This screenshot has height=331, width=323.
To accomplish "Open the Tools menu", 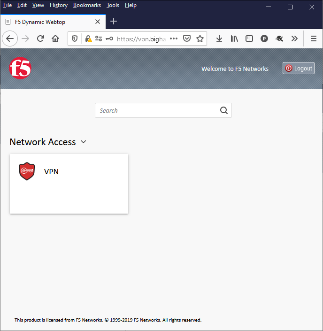I will pos(113,5).
